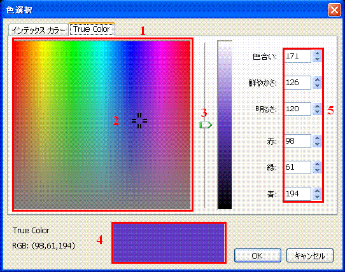Decrease the 鮮やかさ saturation spinner down arrow
The image size is (345, 272).
point(317,85)
